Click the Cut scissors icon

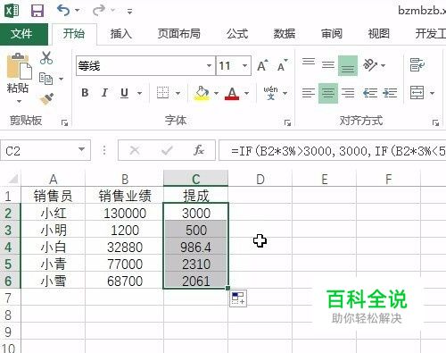[x=46, y=58]
